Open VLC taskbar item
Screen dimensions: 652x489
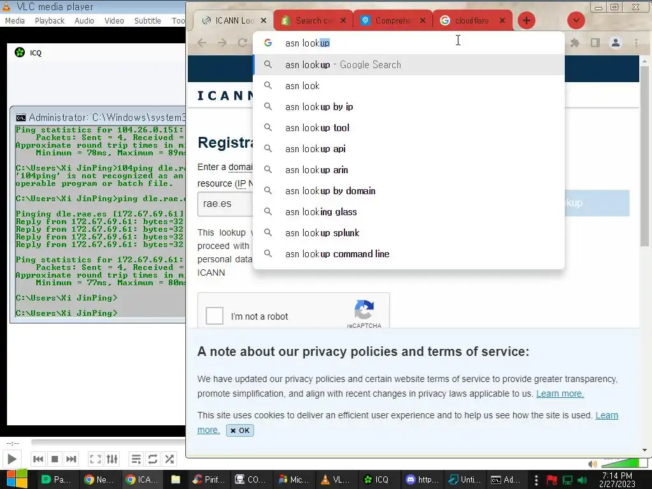click(x=336, y=479)
